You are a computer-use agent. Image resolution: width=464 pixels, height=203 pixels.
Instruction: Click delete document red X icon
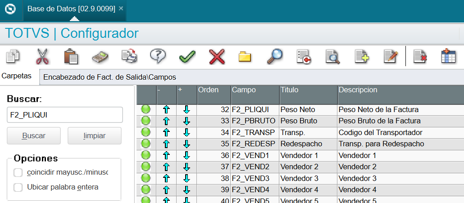420,56
